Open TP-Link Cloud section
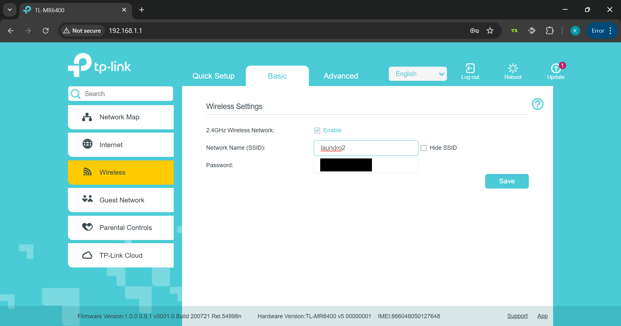 (121, 255)
